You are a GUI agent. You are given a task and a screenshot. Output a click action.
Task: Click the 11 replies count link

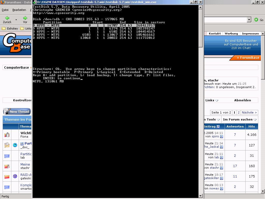[235, 176]
